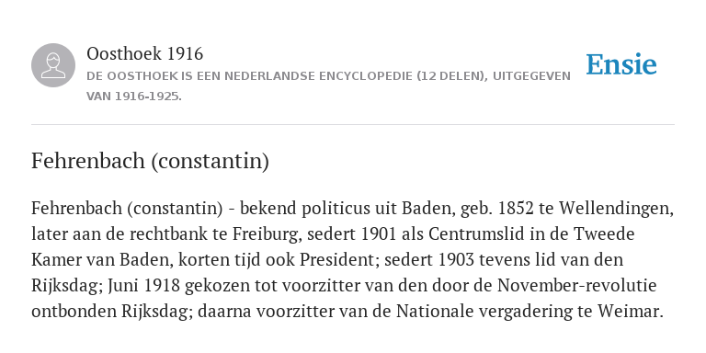The height and width of the screenshot is (353, 706).
Task: Click the encyclopedie description subtitle under Oosthoek 1916
Action: 328,86
